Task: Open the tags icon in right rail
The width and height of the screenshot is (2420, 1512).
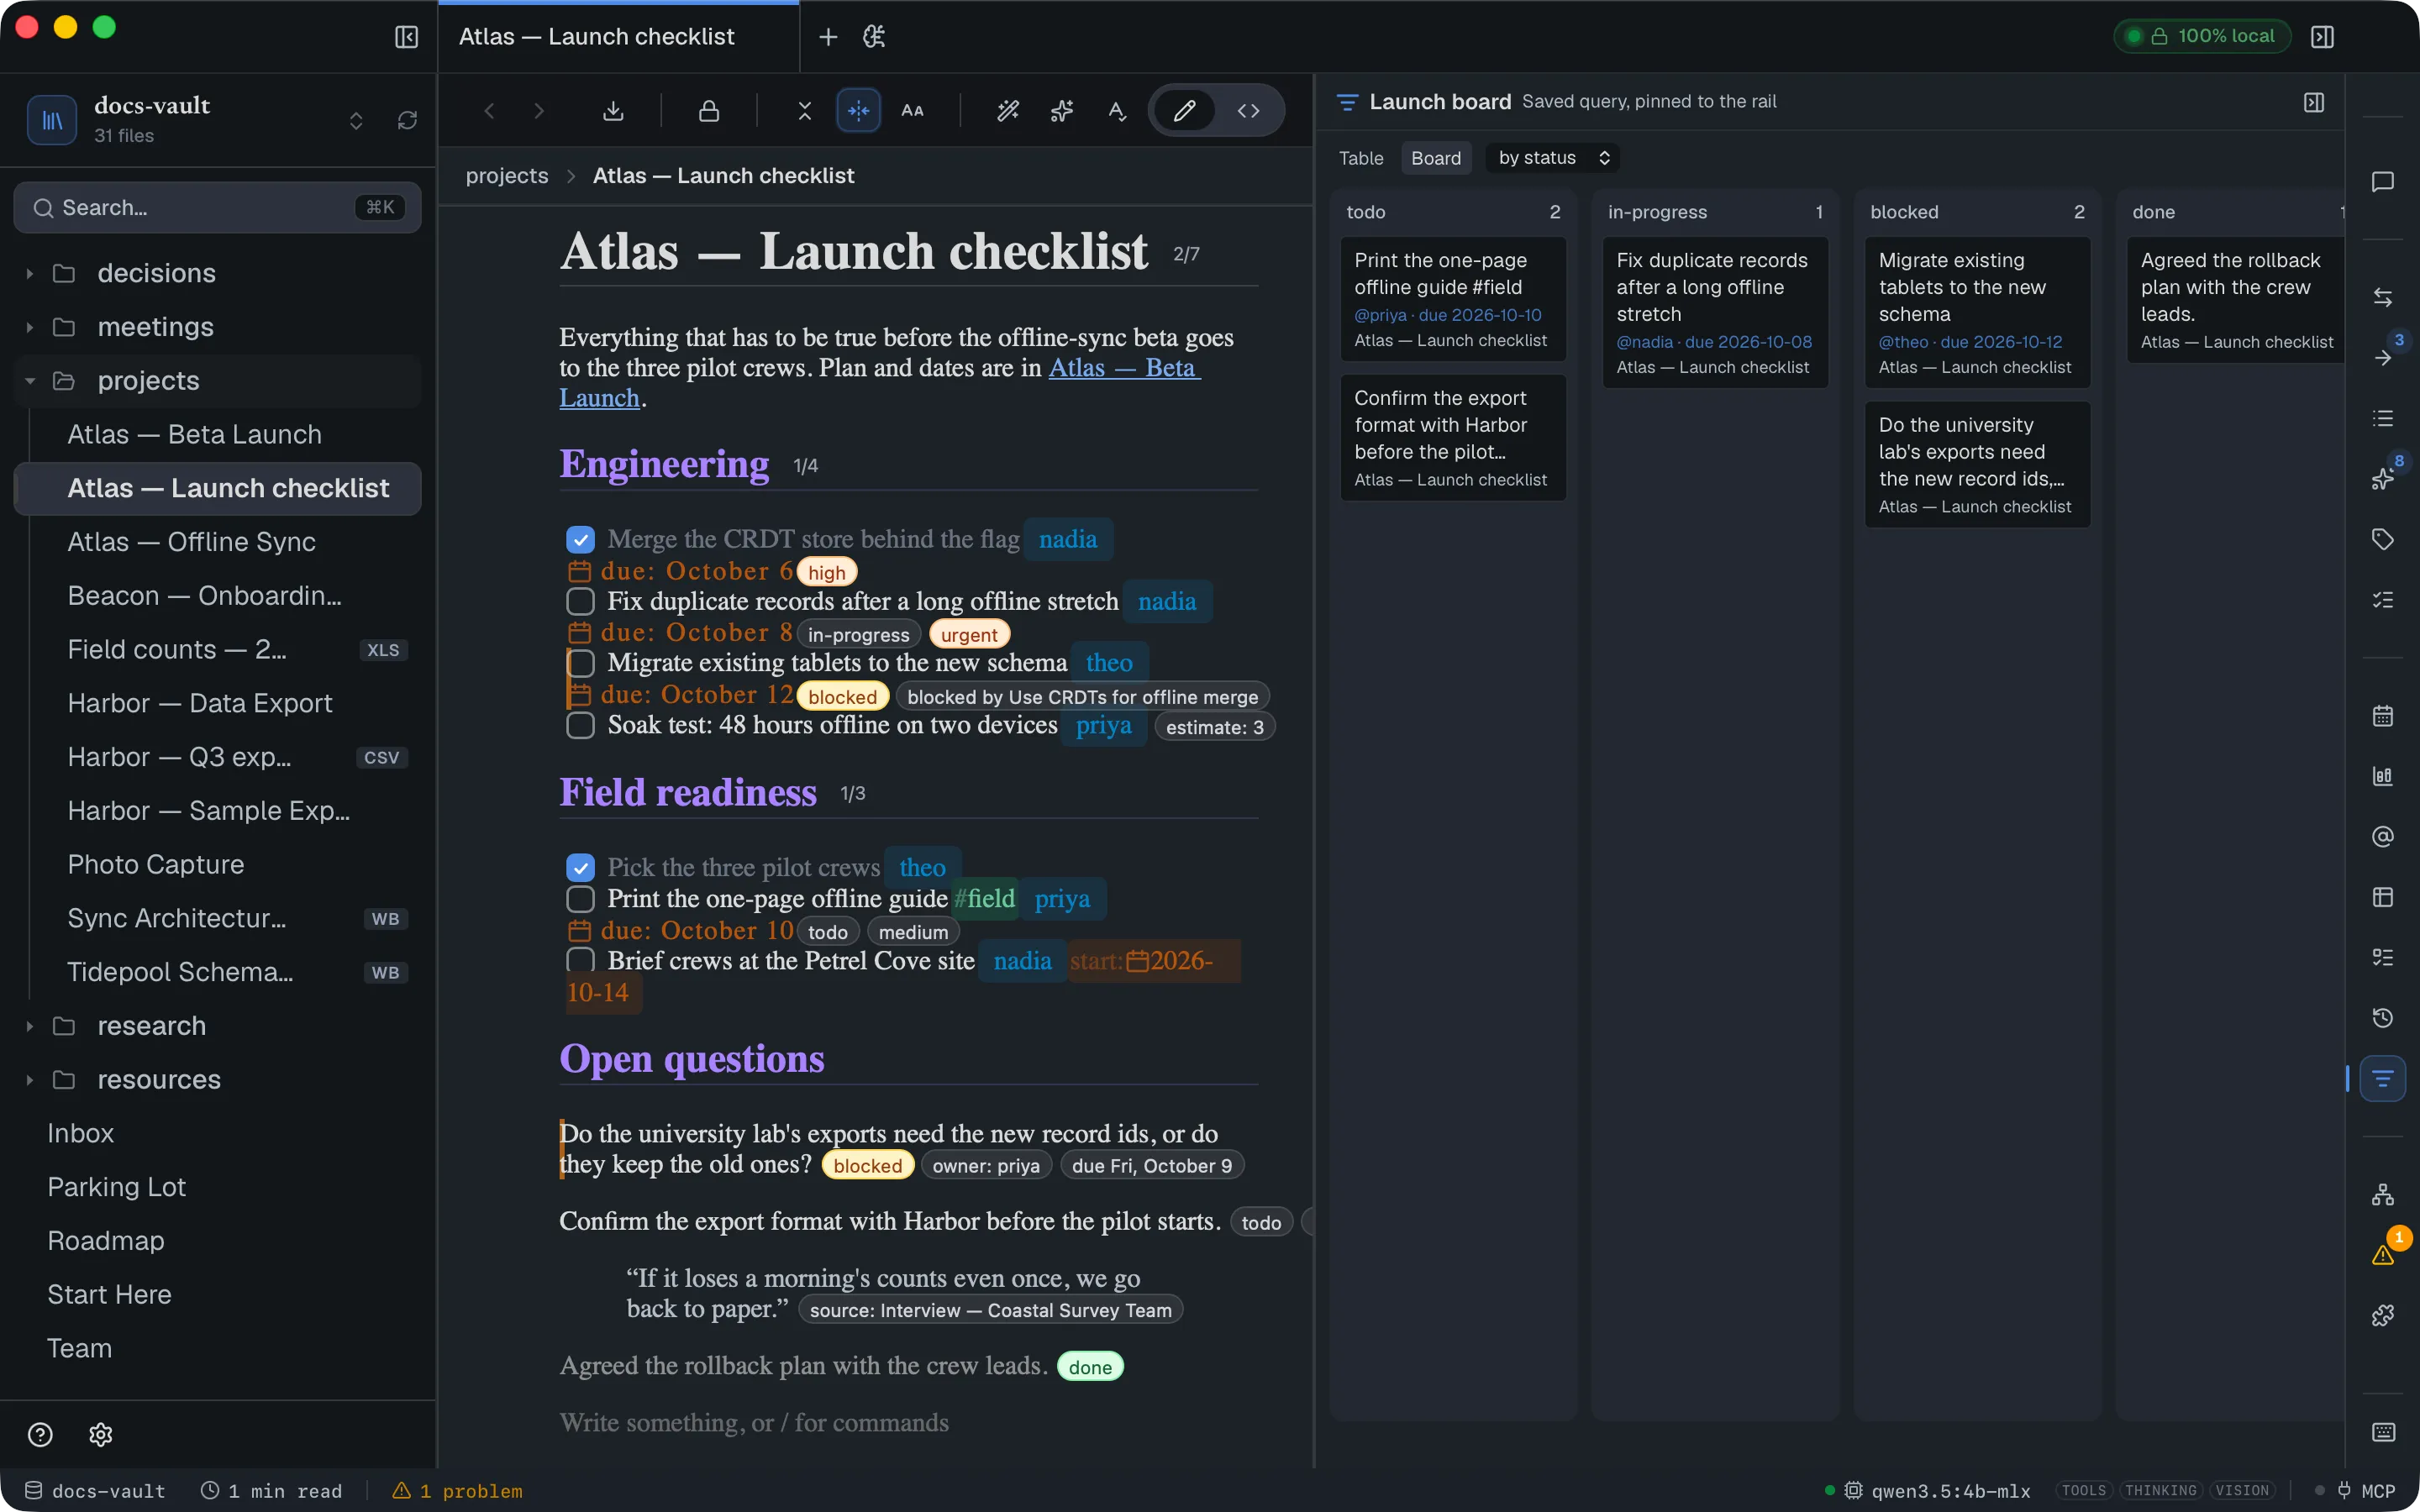Action: click(x=2382, y=540)
